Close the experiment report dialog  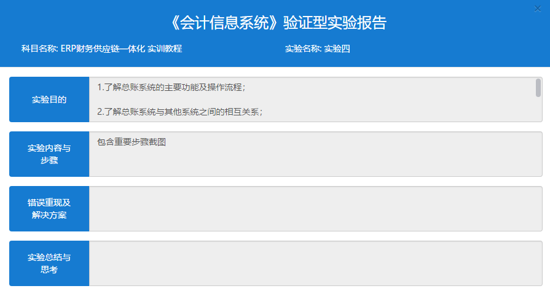[537, 9]
